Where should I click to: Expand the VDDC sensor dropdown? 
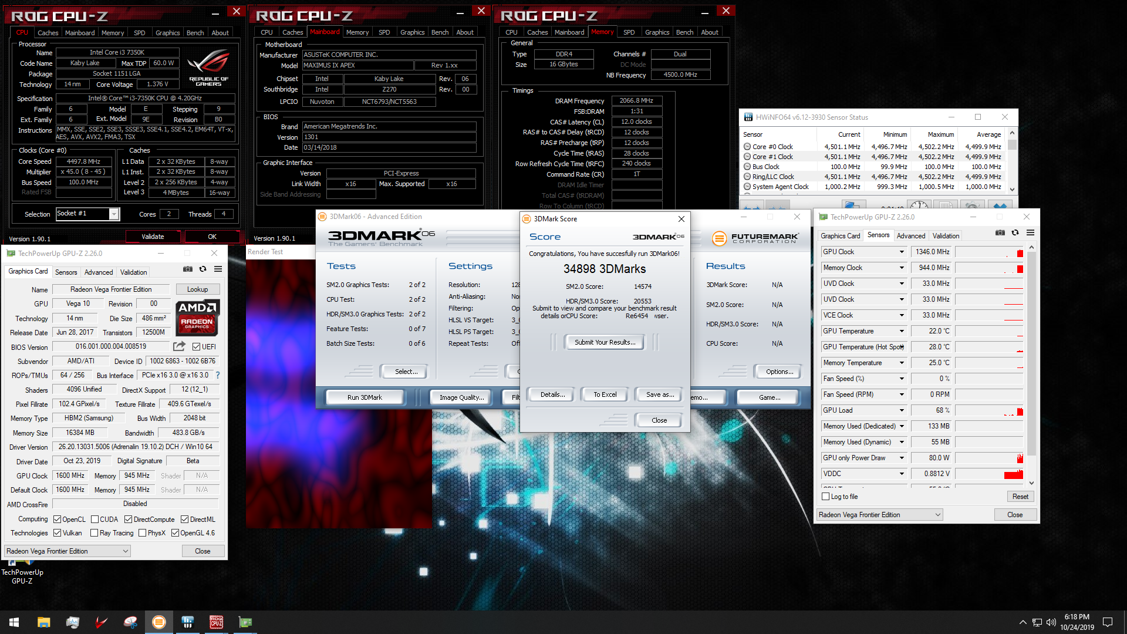[902, 474]
